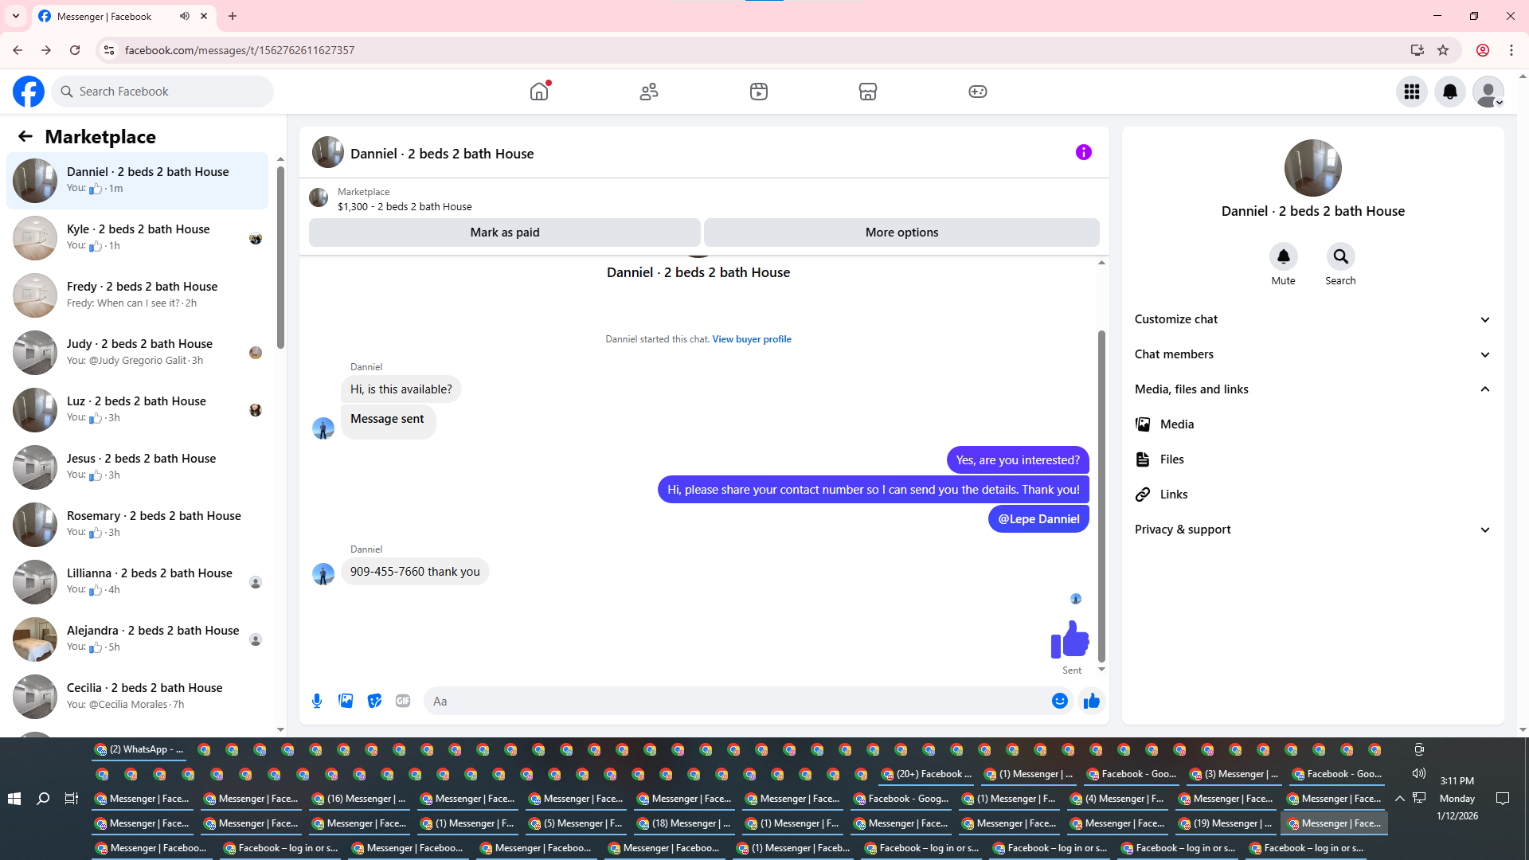This screenshot has width=1529, height=860.
Task: Open the Facebook Marketplace nav icon
Action: click(x=867, y=92)
